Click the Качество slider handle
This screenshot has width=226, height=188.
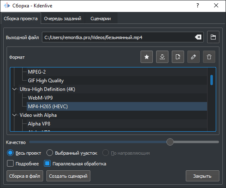pyautogui.click(x=170, y=142)
